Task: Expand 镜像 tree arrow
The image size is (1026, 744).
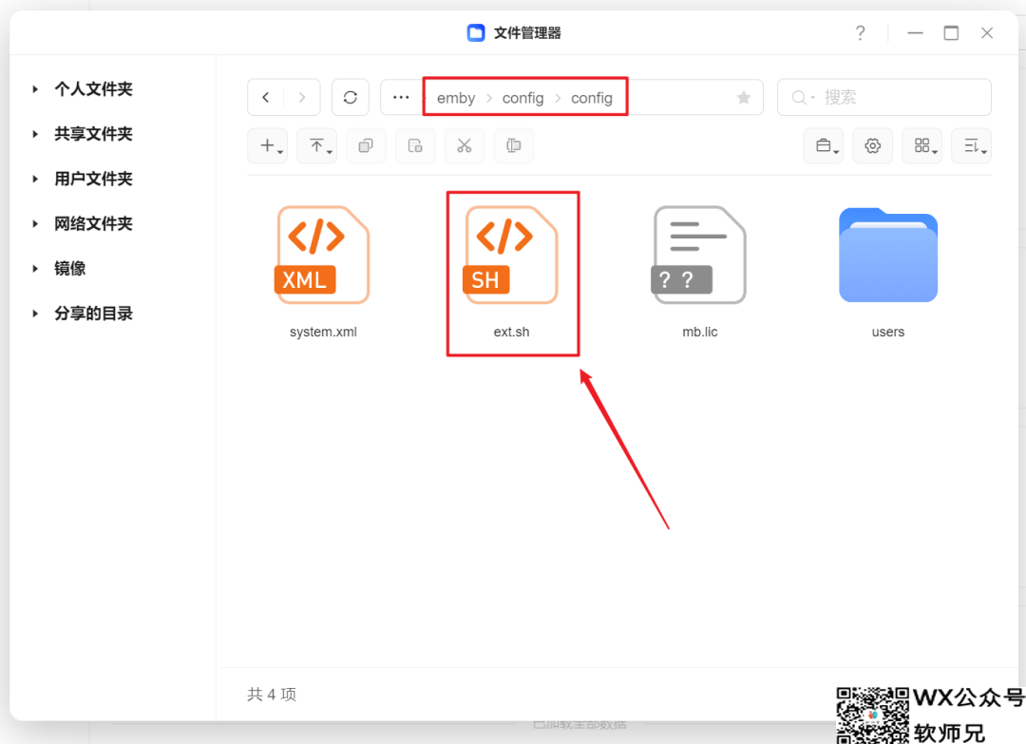Action: click(35, 268)
